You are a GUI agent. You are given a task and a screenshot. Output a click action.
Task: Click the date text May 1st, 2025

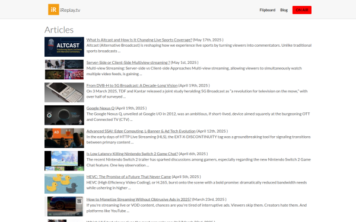point(185,63)
